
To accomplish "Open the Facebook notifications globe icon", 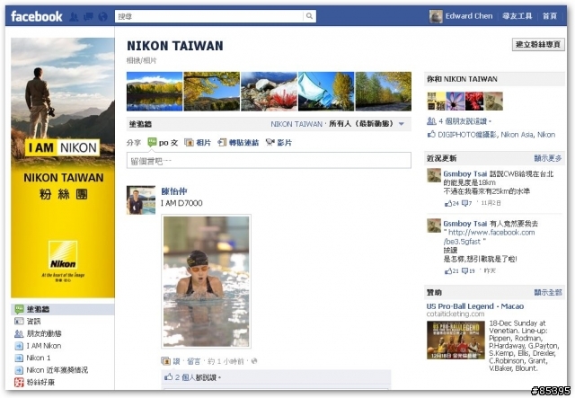I will point(103,16).
